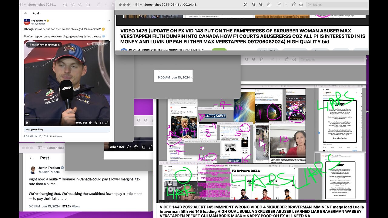This screenshot has width=388, height=218.
Task: Open video settings gear in the Sky Sports player
Action: pos(96,123)
